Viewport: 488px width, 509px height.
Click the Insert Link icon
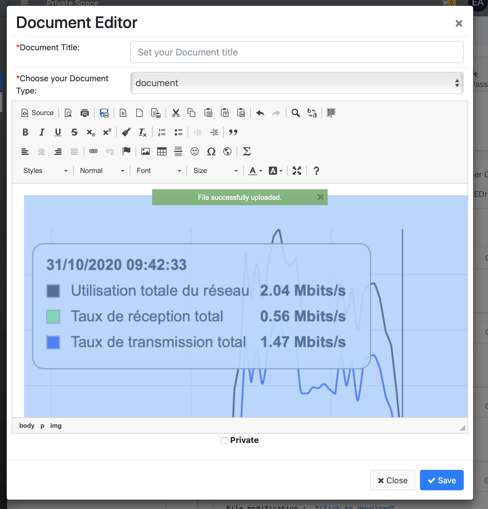pyautogui.click(x=94, y=151)
